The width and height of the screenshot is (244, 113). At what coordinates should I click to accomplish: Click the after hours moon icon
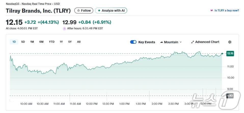(x=64, y=28)
